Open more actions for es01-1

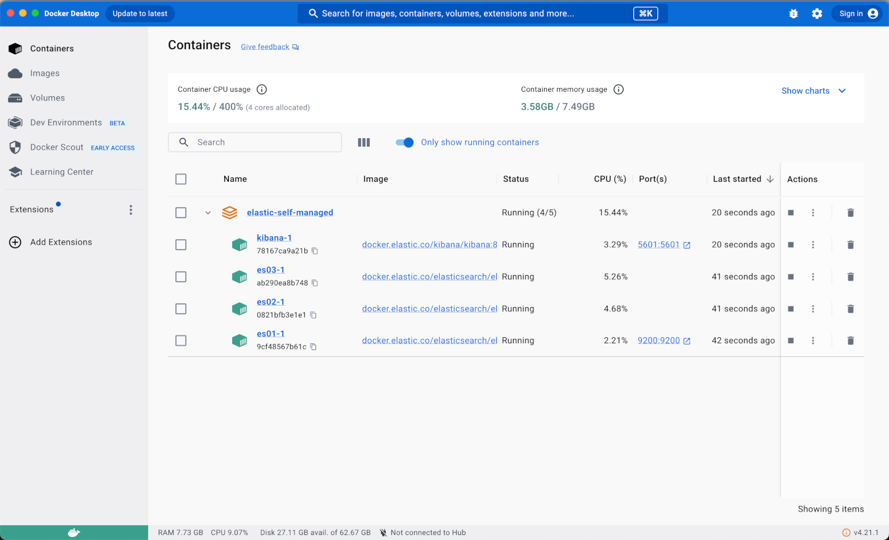point(813,341)
